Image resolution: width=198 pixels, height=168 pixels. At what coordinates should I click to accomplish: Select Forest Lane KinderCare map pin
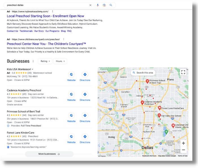point(160,108)
